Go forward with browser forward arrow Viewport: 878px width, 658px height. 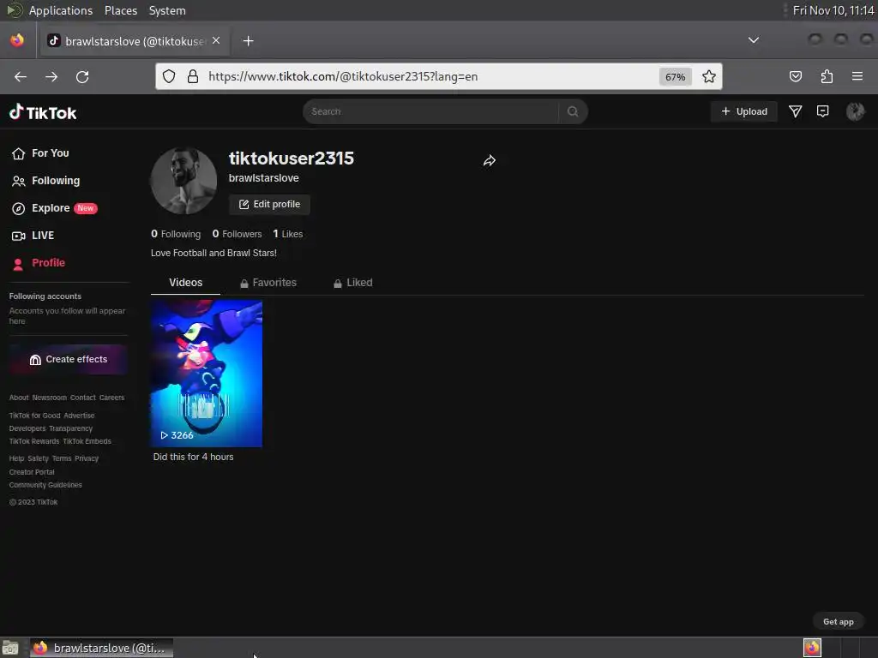pyautogui.click(x=51, y=76)
